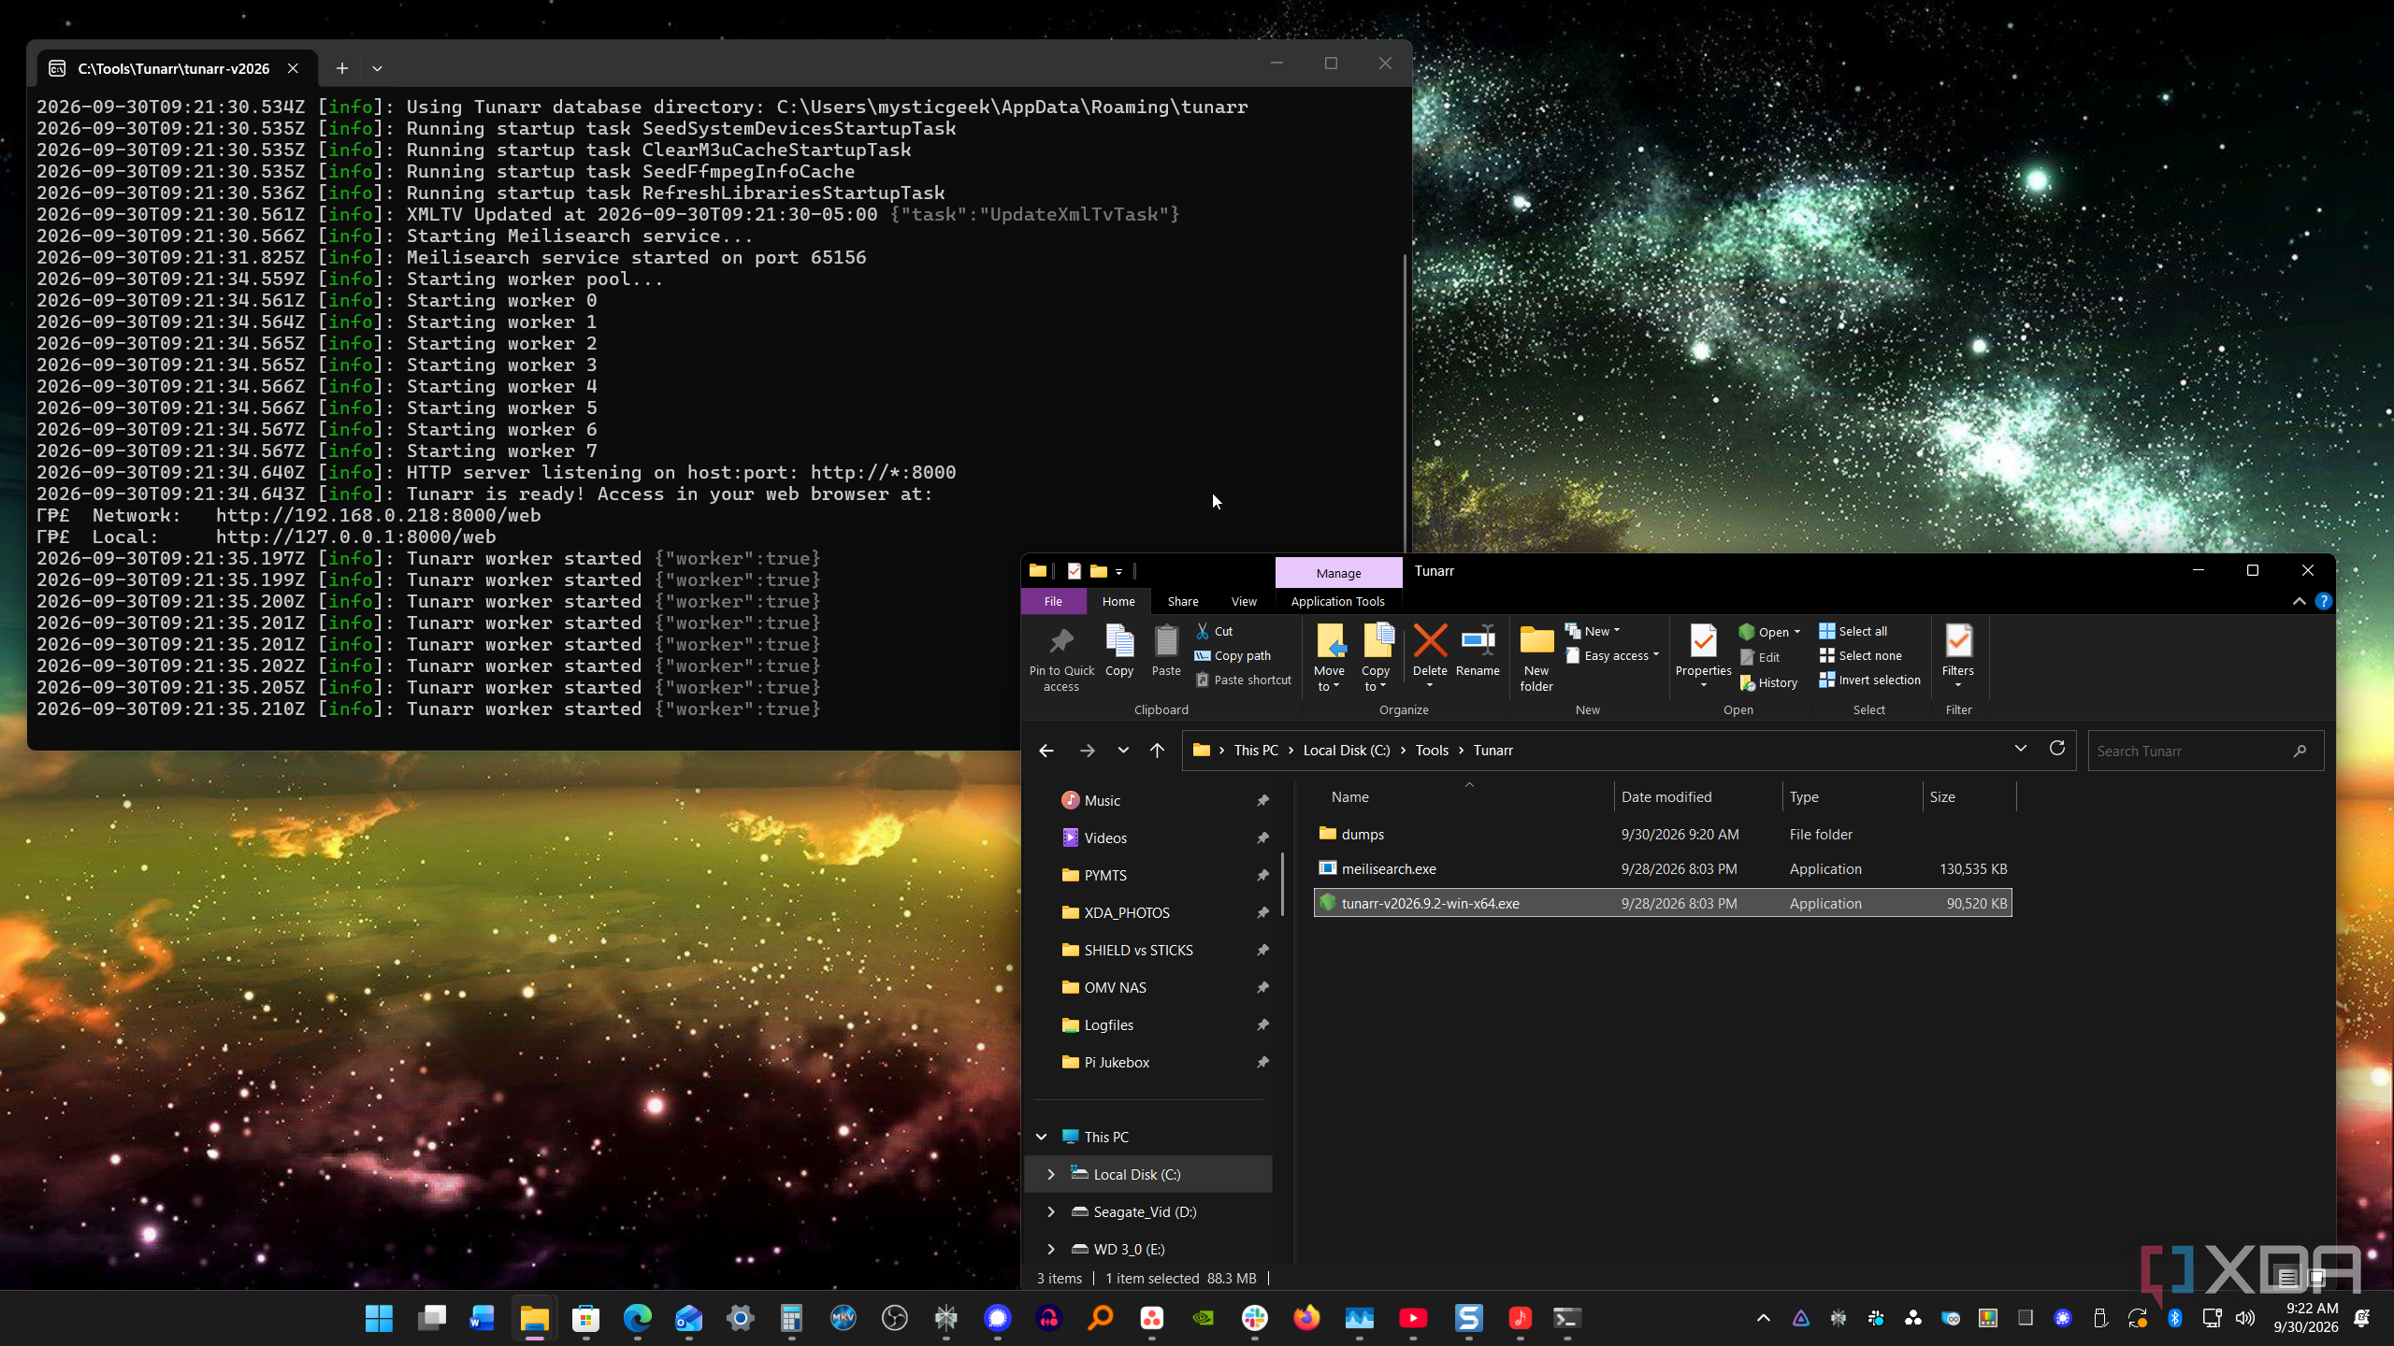
Task: Open Properties from the ribbon
Action: pyautogui.click(x=1703, y=656)
